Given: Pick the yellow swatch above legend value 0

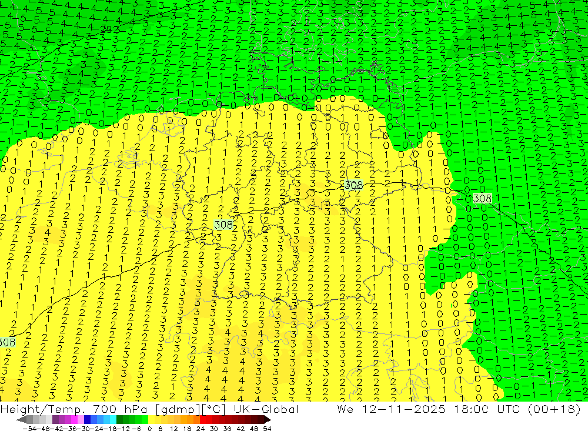Looking at the screenshot, I should pos(151,419).
